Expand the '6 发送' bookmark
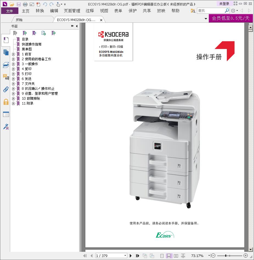Screen dimensions: 254x260 (13, 79)
